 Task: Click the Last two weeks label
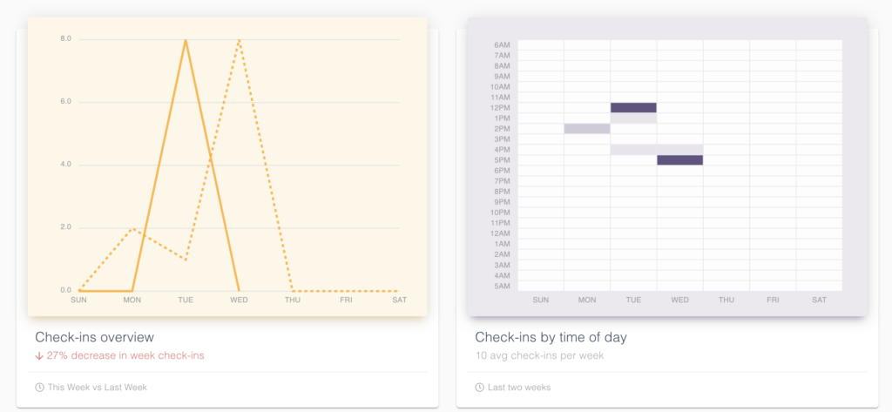[x=519, y=387]
